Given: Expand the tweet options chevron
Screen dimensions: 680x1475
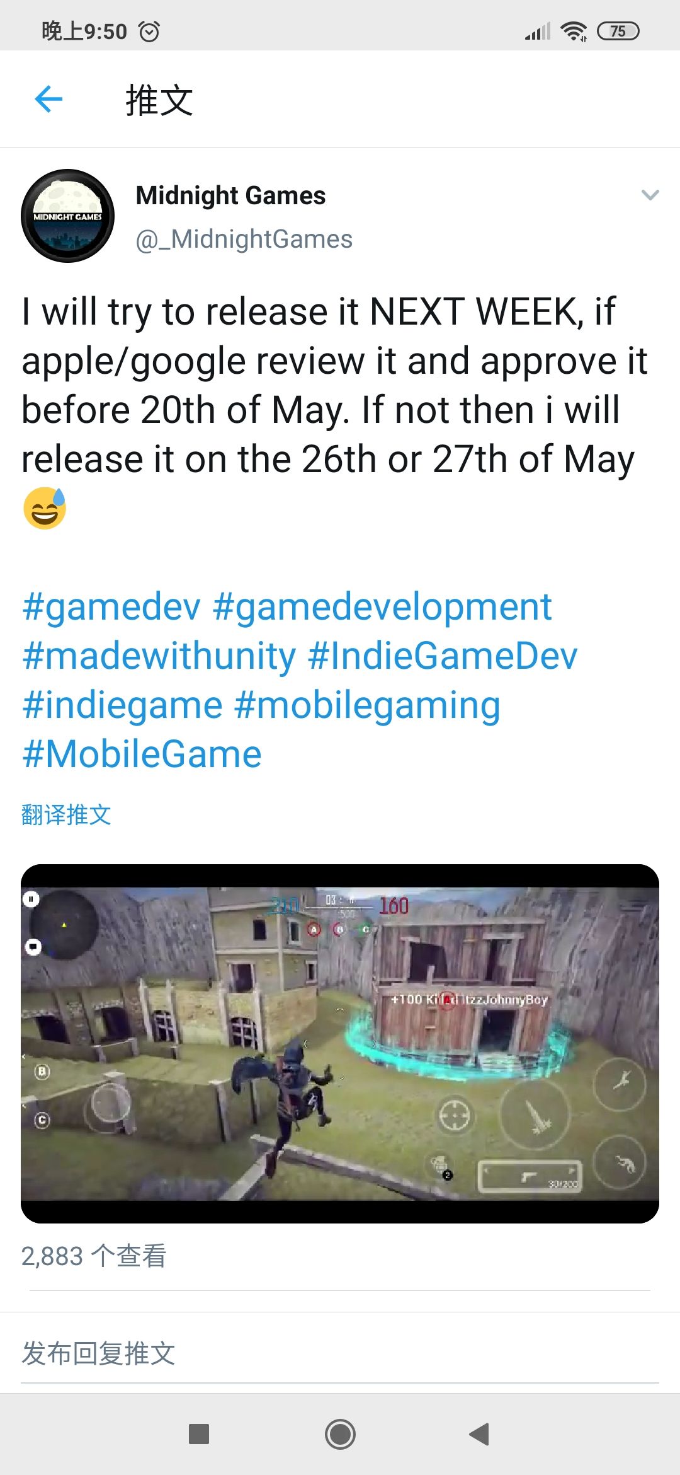Looking at the screenshot, I should (x=650, y=195).
